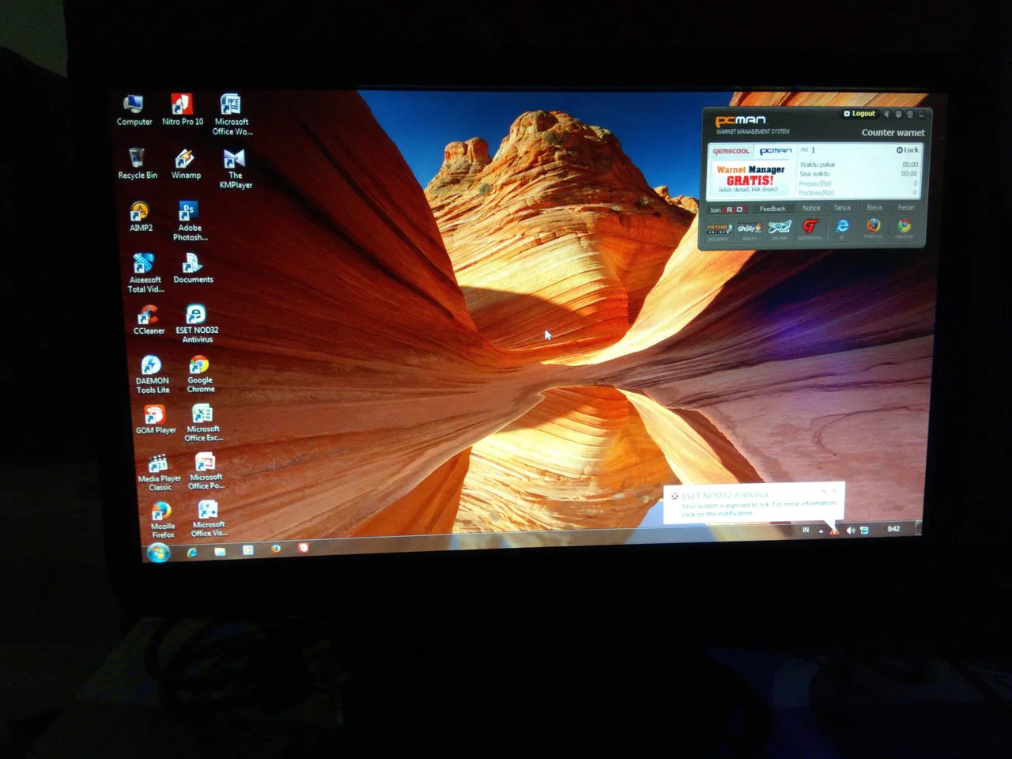This screenshot has height=759, width=1012.
Task: Open the Pesan tab in PCMAN
Action: (x=906, y=207)
